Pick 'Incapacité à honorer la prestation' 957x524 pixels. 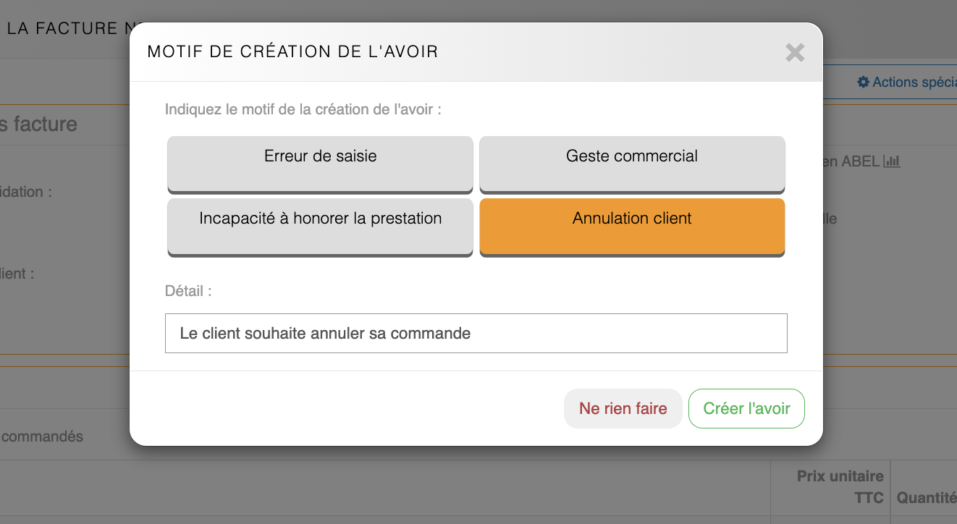[320, 226]
